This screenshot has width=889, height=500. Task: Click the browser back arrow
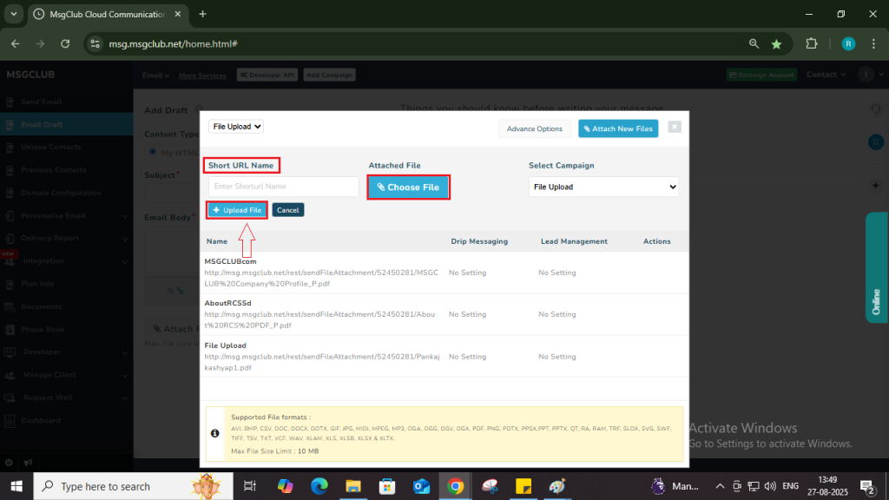click(16, 43)
